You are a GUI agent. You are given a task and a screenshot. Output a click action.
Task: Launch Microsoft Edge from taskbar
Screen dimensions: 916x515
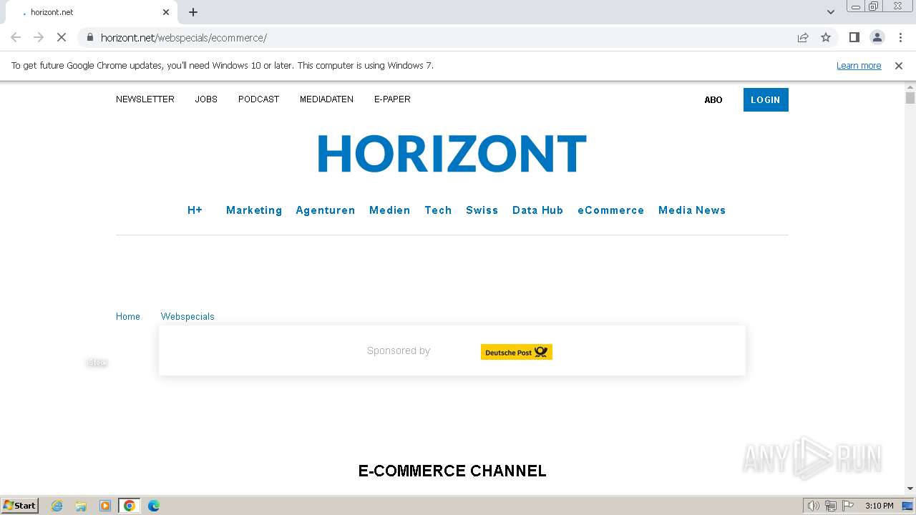click(x=154, y=506)
